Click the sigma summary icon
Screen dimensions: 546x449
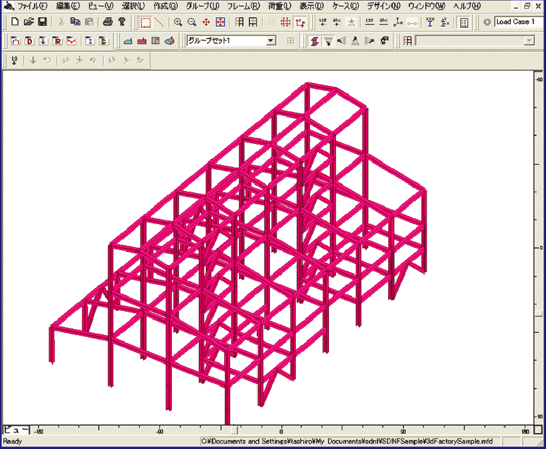coord(90,41)
